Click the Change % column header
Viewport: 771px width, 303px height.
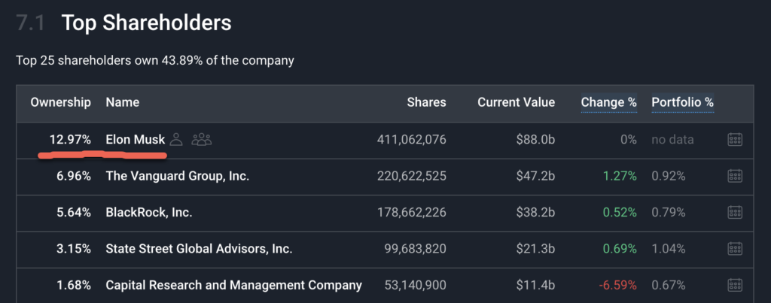click(x=608, y=102)
